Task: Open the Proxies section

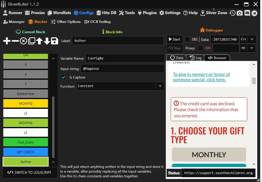Action: coord(35,13)
